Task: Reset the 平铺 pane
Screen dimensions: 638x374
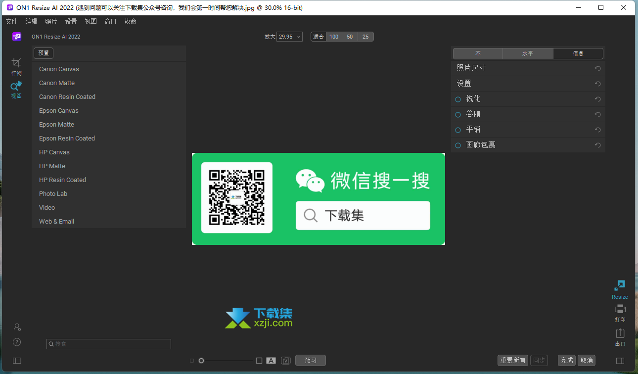Action: click(x=598, y=130)
